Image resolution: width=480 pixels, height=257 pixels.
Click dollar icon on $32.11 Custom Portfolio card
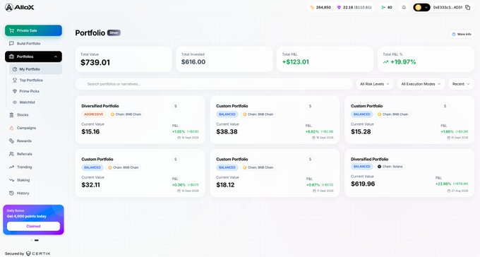pyautogui.click(x=175, y=160)
